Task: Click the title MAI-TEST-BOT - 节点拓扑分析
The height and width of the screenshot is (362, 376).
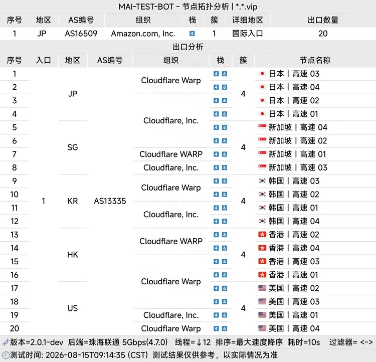Action: coord(173,7)
